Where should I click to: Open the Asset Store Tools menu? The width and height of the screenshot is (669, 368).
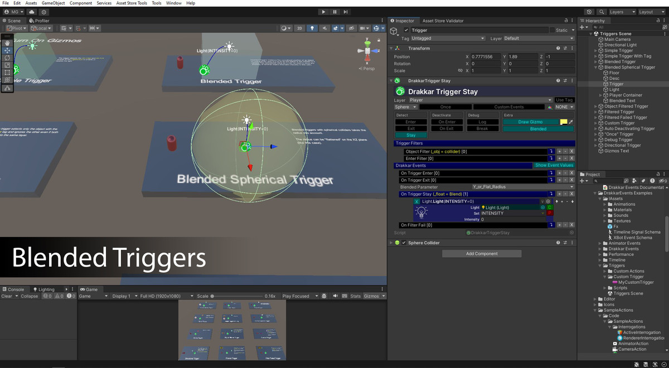(x=132, y=3)
